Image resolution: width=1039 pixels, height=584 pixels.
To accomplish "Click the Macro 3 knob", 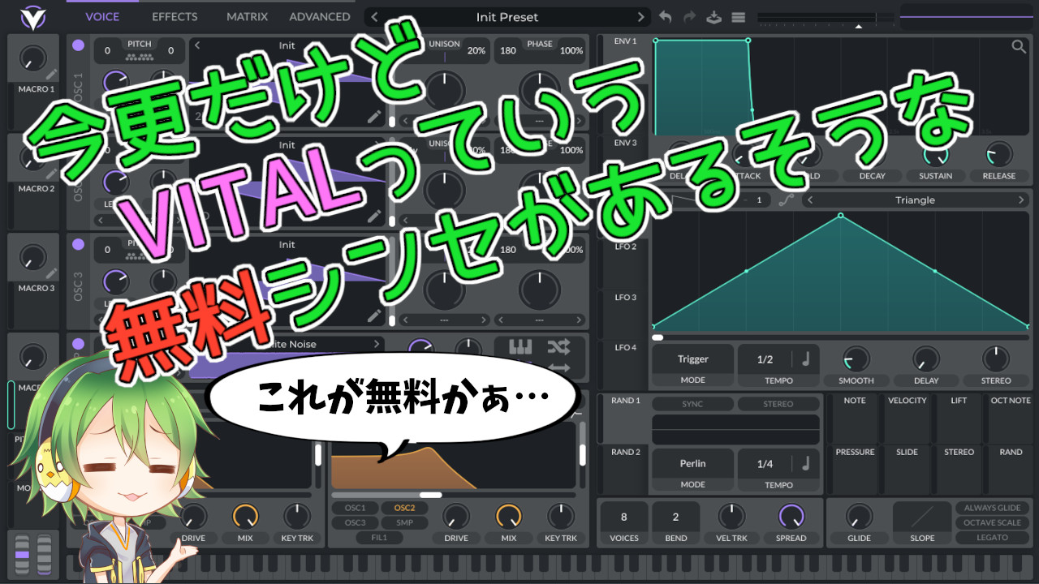I will tap(32, 257).
